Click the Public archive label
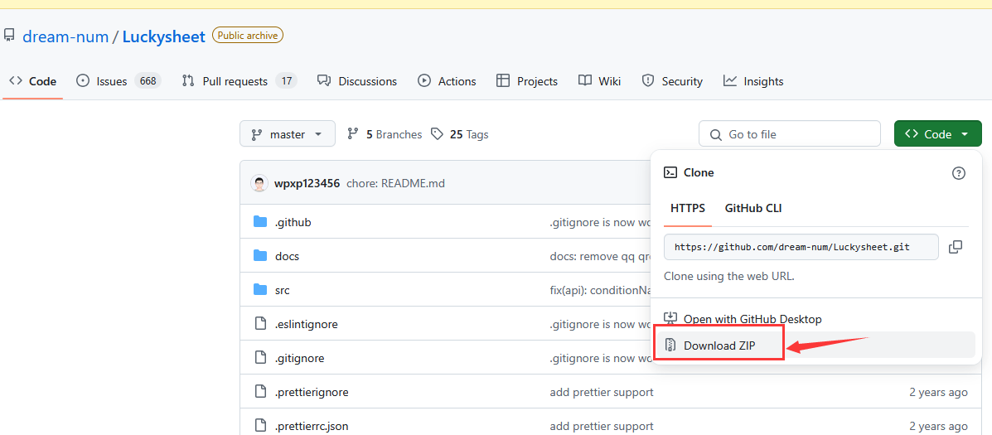Screen dimensions: 992x435 [248, 36]
